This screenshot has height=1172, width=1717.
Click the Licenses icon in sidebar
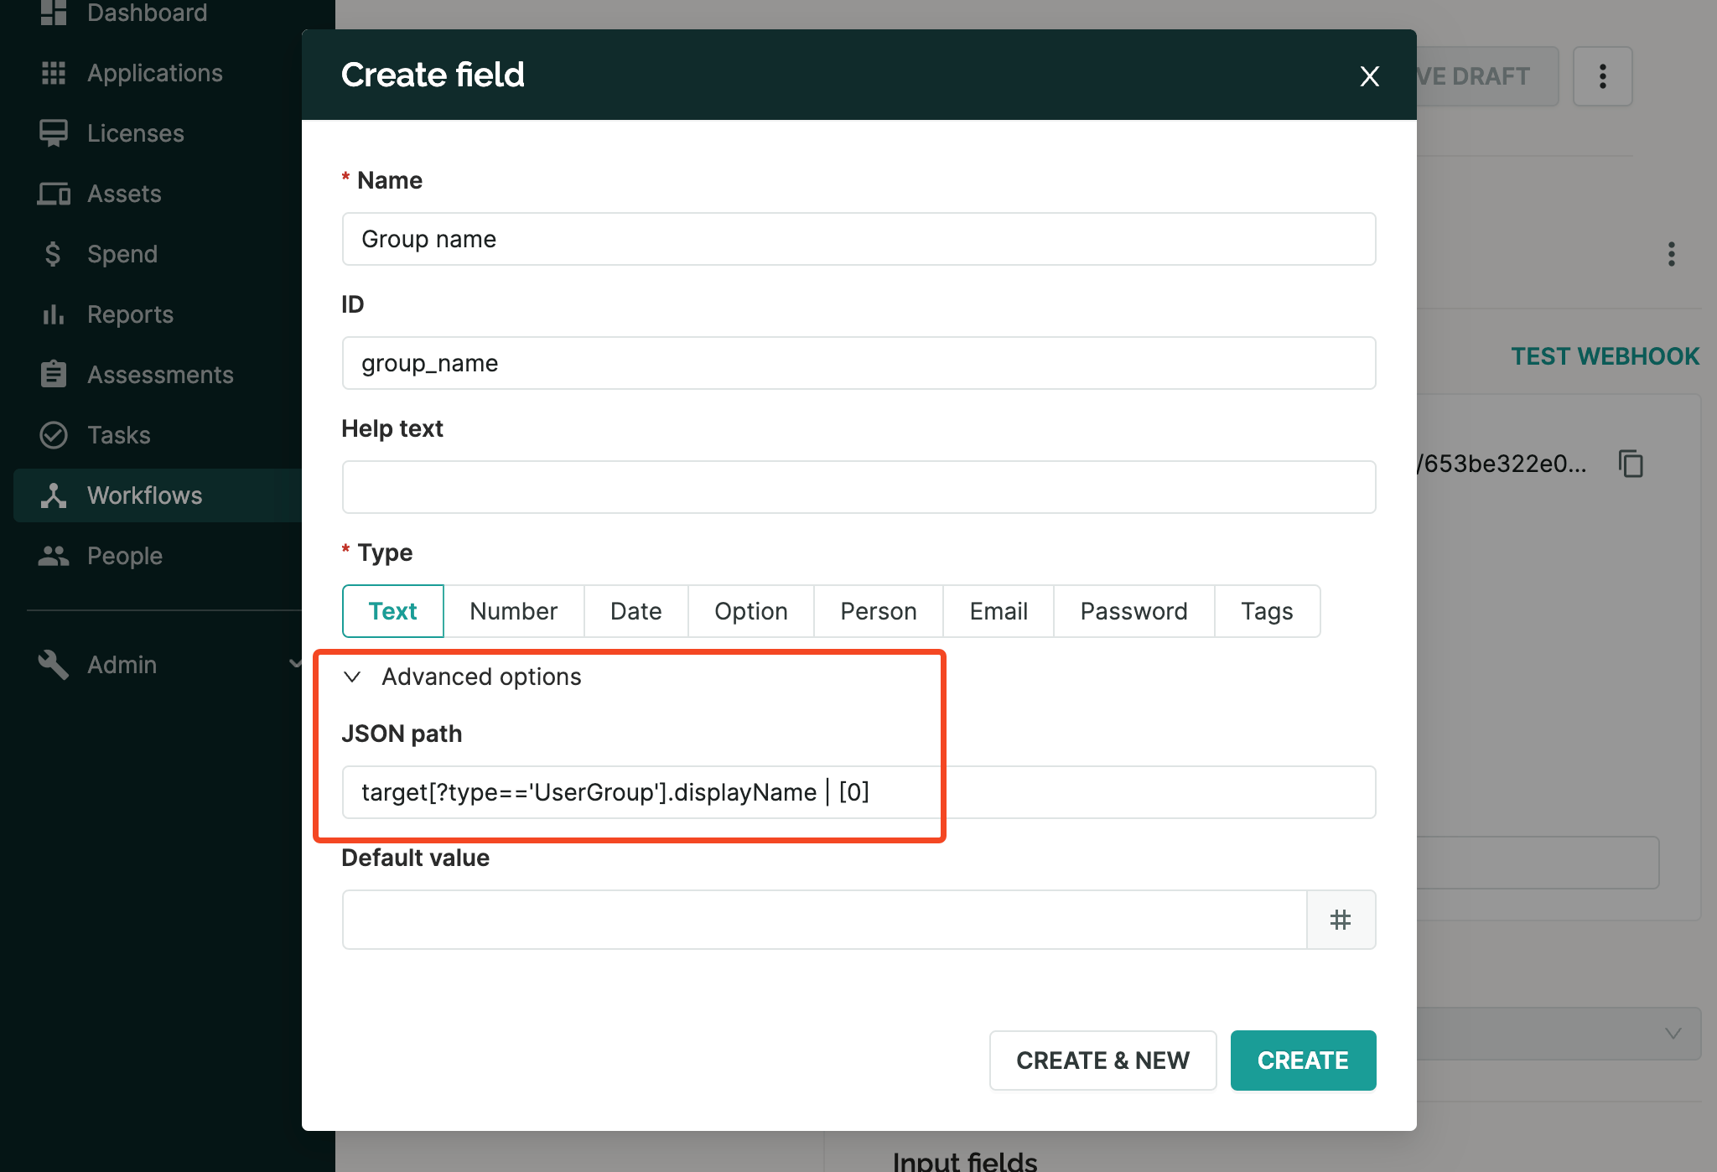[54, 133]
